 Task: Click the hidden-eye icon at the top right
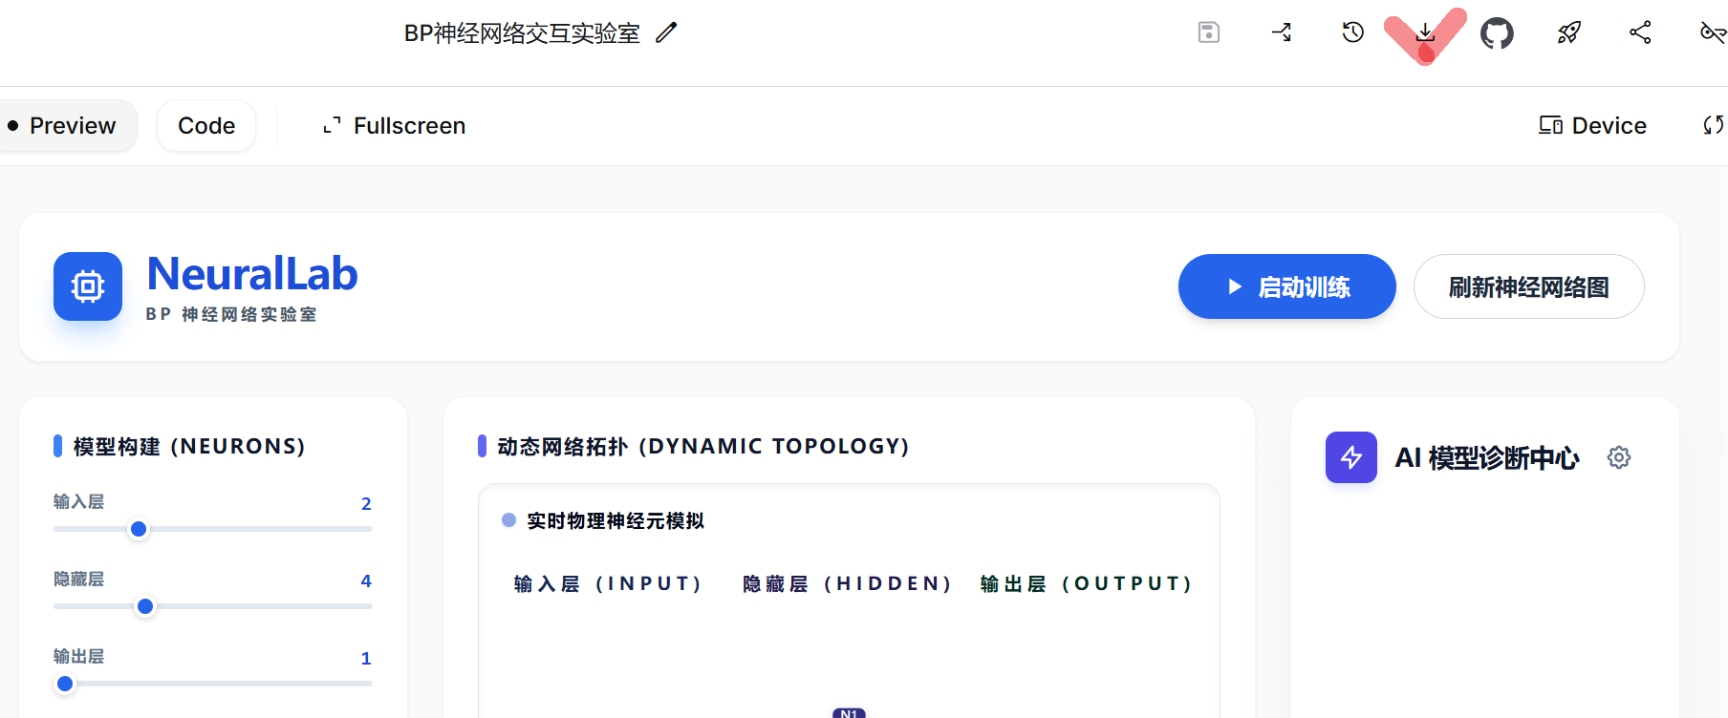click(1713, 33)
